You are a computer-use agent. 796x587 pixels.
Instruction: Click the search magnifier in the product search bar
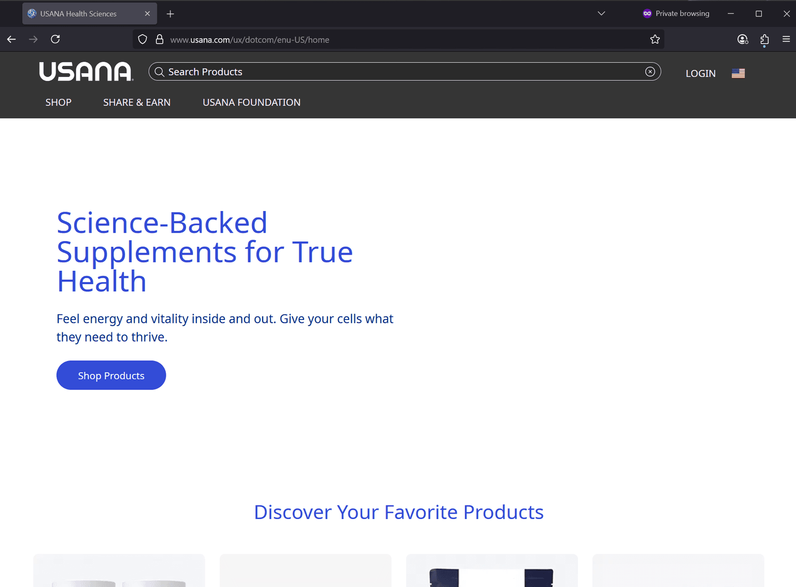point(160,72)
